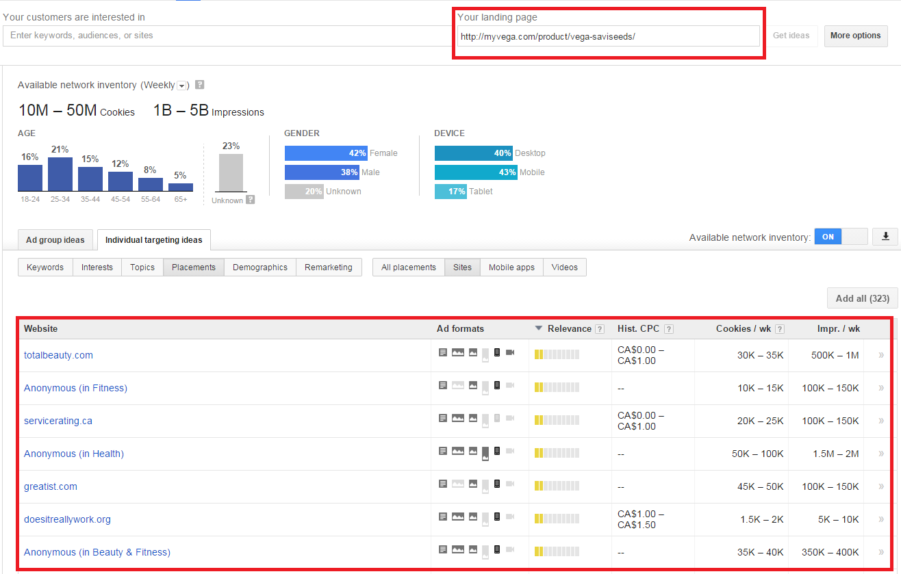
Task: Click text ad format icon for greatist.com
Action: (443, 484)
